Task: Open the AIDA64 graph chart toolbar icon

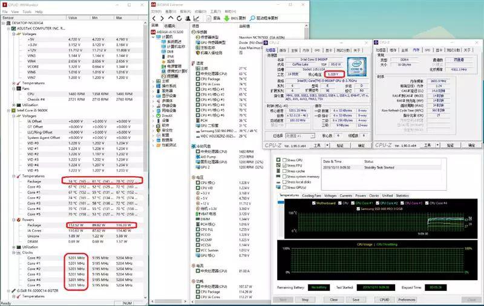Action: (x=196, y=19)
